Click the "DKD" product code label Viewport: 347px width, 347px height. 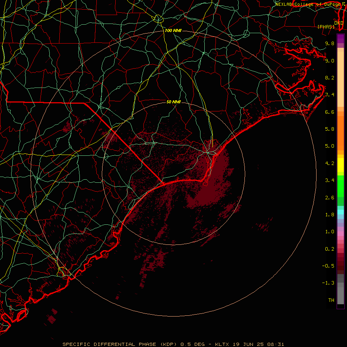[339, 23]
